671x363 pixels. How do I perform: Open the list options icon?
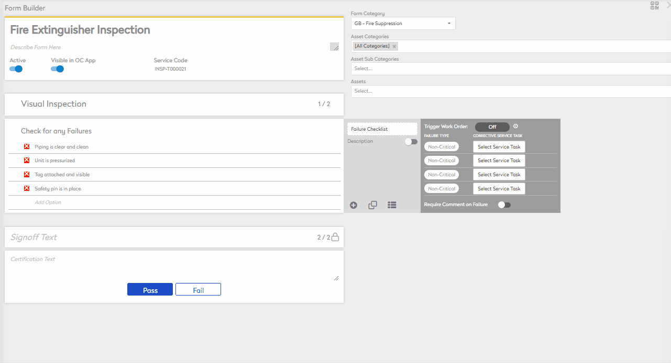392,205
